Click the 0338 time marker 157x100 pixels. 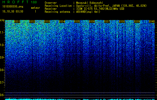[122, 21]
